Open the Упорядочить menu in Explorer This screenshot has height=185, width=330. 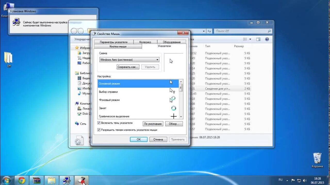pyautogui.click(x=82, y=39)
